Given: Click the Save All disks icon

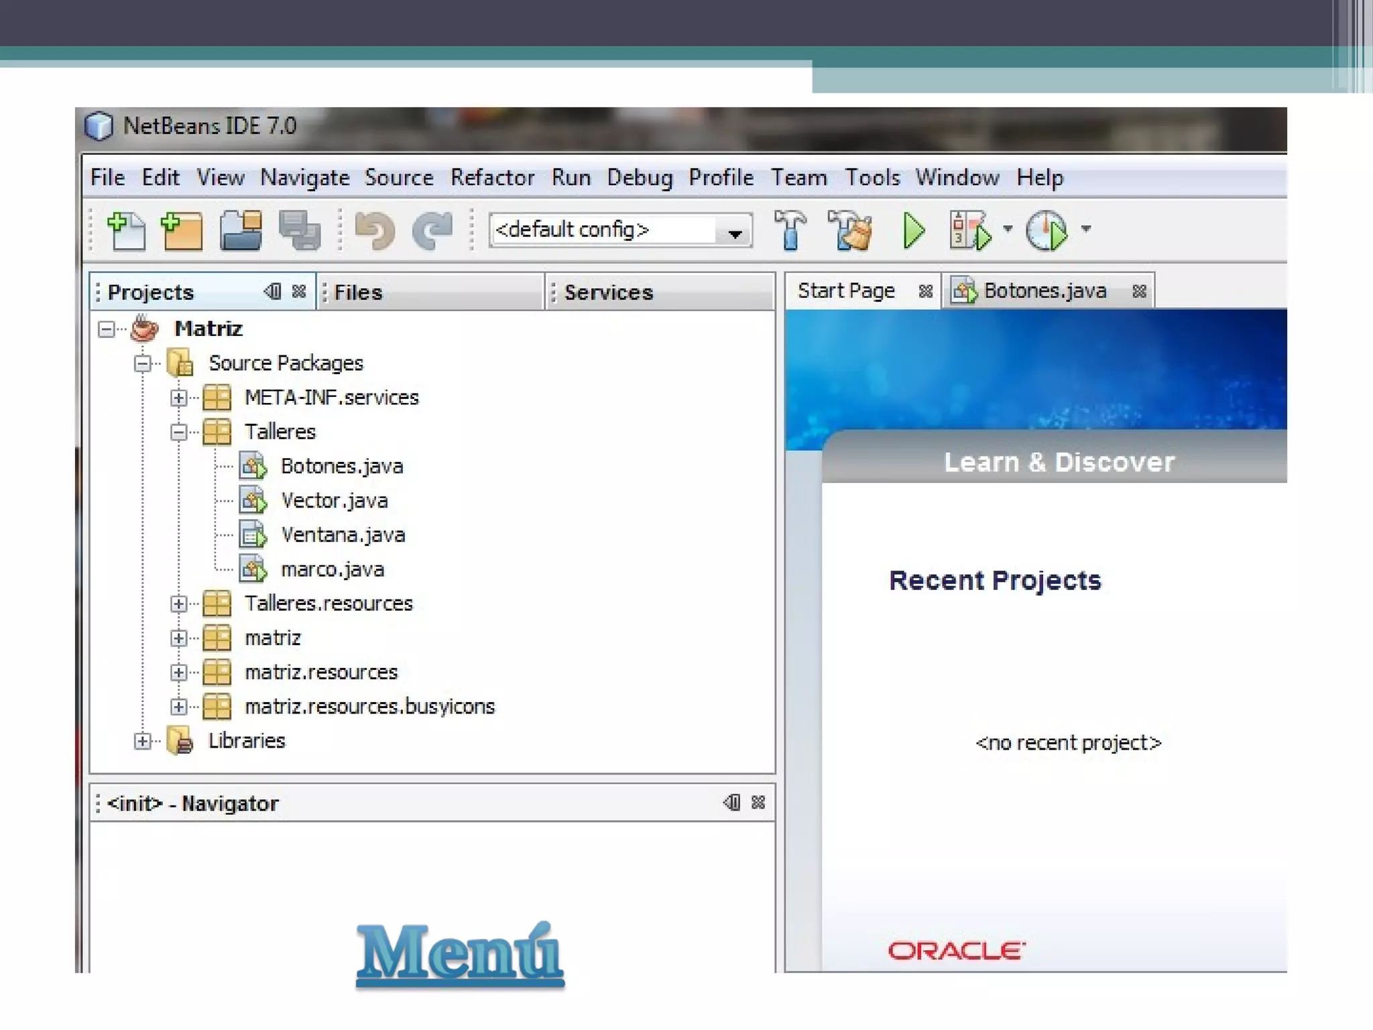Looking at the screenshot, I should pyautogui.click(x=299, y=231).
